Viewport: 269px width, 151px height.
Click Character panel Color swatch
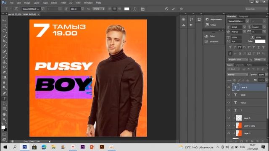tap(260, 41)
